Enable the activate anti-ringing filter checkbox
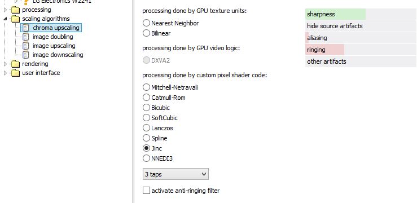Image resolution: width=417 pixels, height=203 pixels. click(146, 191)
